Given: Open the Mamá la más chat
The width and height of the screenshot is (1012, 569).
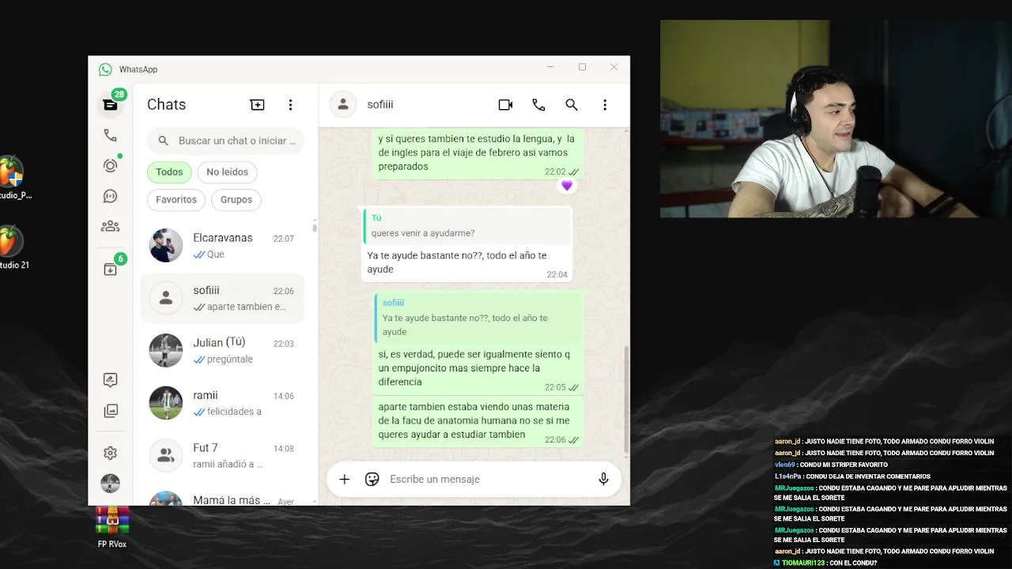Looking at the screenshot, I should click(x=222, y=498).
